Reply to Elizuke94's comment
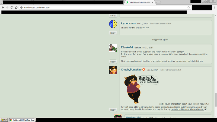Image resolution: width=217 pixels, height=122 pixels. pos(113,62)
